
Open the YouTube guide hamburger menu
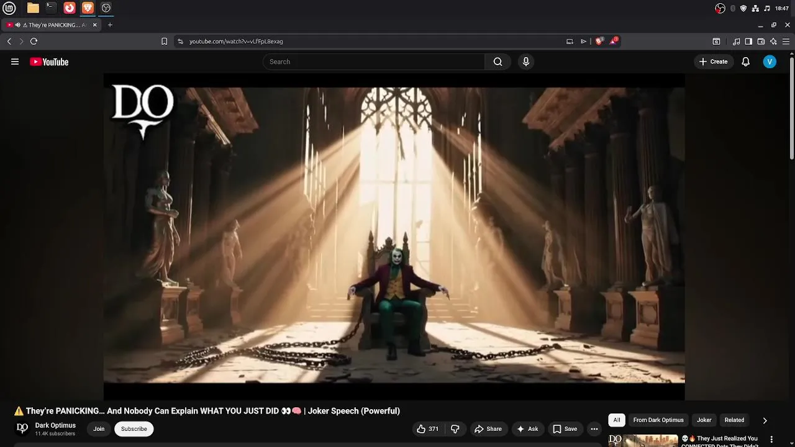click(15, 61)
